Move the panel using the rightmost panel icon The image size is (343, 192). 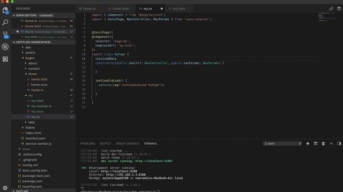pos(339,143)
